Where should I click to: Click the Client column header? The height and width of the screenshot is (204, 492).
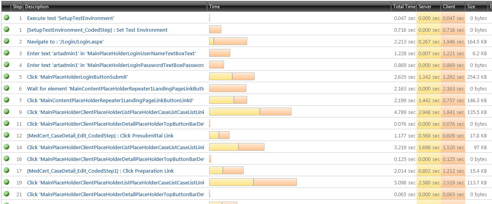pos(449,7)
